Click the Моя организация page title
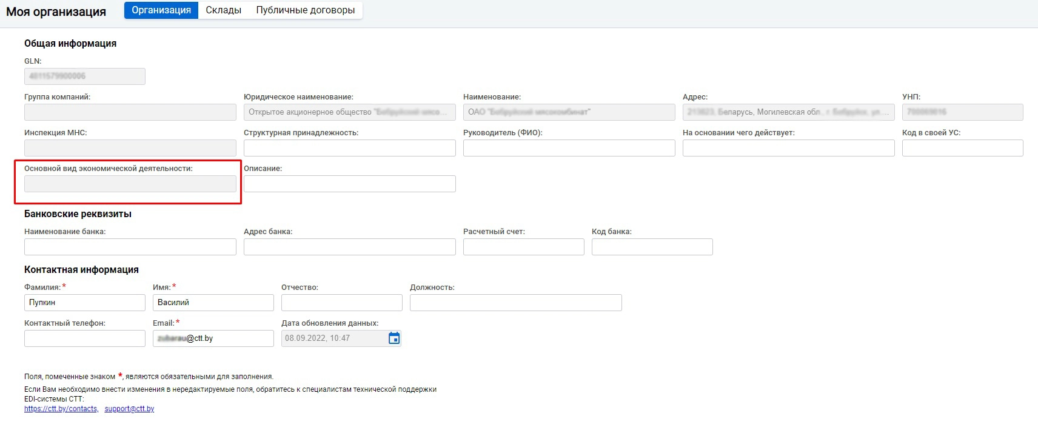Screen dimensions: 1038x427 pyautogui.click(x=56, y=12)
